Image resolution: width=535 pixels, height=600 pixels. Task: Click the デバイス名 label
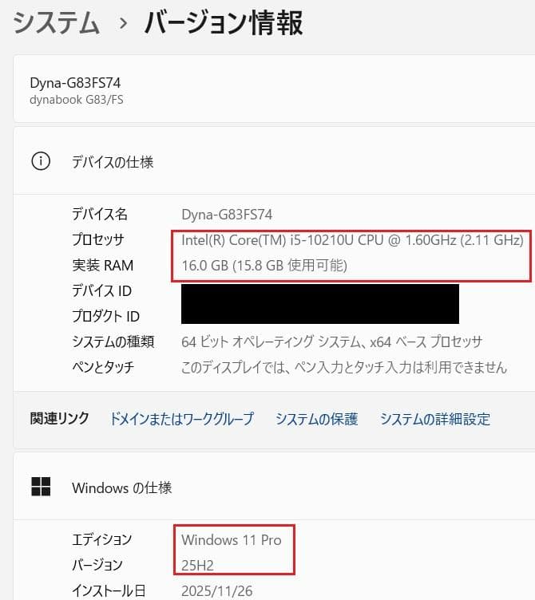100,214
